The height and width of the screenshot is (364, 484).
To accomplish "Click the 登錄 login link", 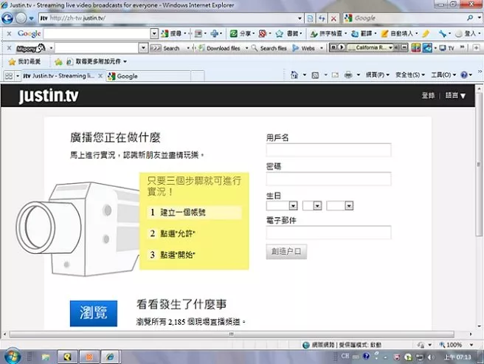I will tap(428, 95).
